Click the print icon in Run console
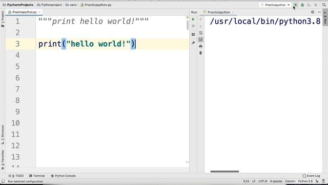The width and height of the screenshot is (328, 185). [200, 46]
